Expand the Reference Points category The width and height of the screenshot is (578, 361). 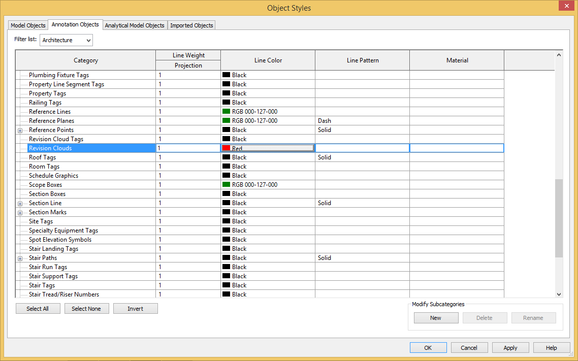coord(20,130)
